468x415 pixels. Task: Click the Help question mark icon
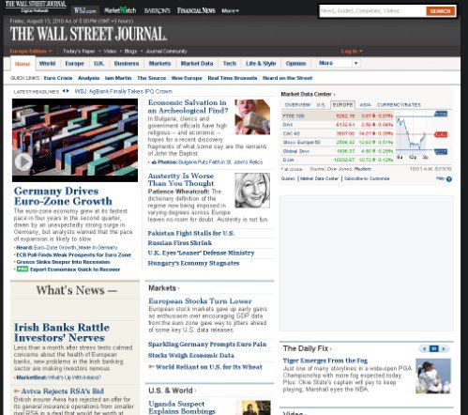(x=449, y=179)
